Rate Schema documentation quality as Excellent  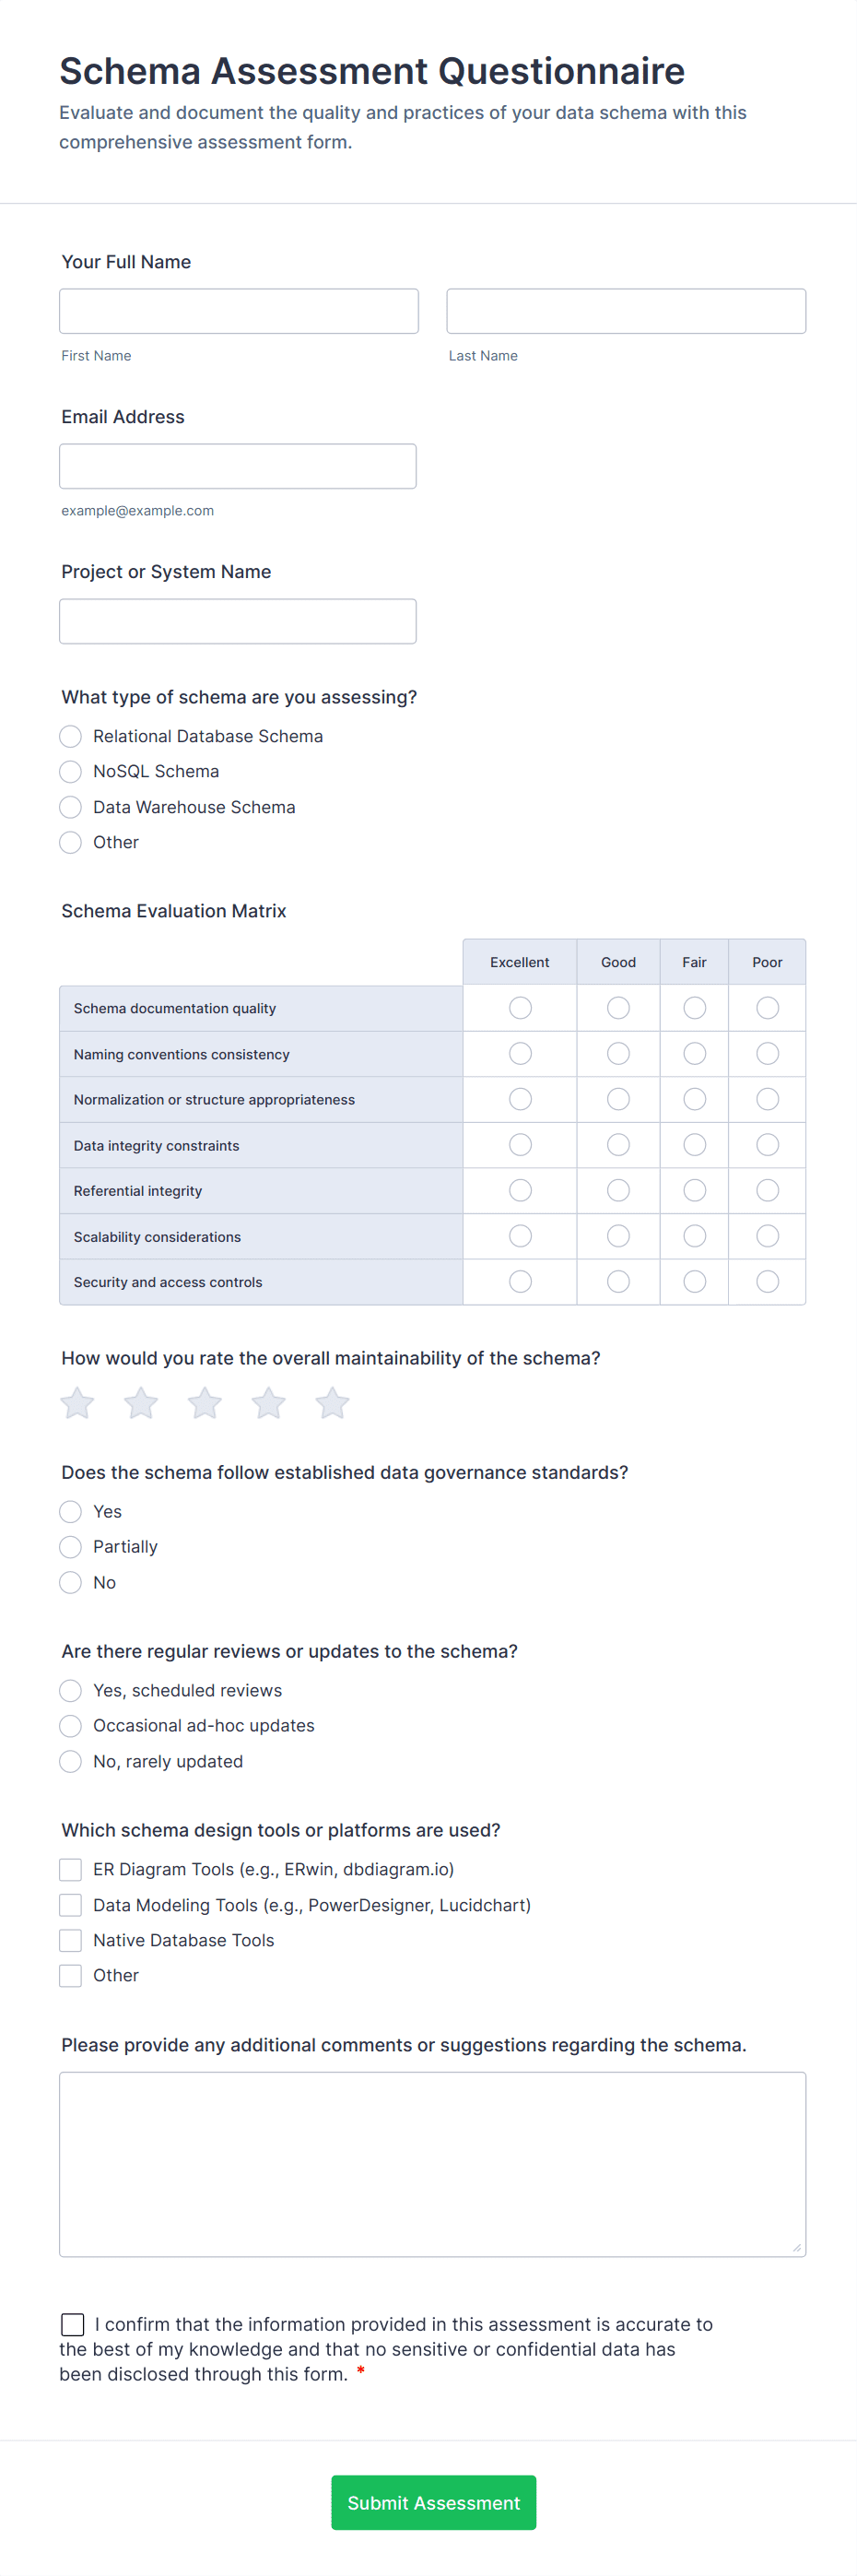coord(520,1008)
